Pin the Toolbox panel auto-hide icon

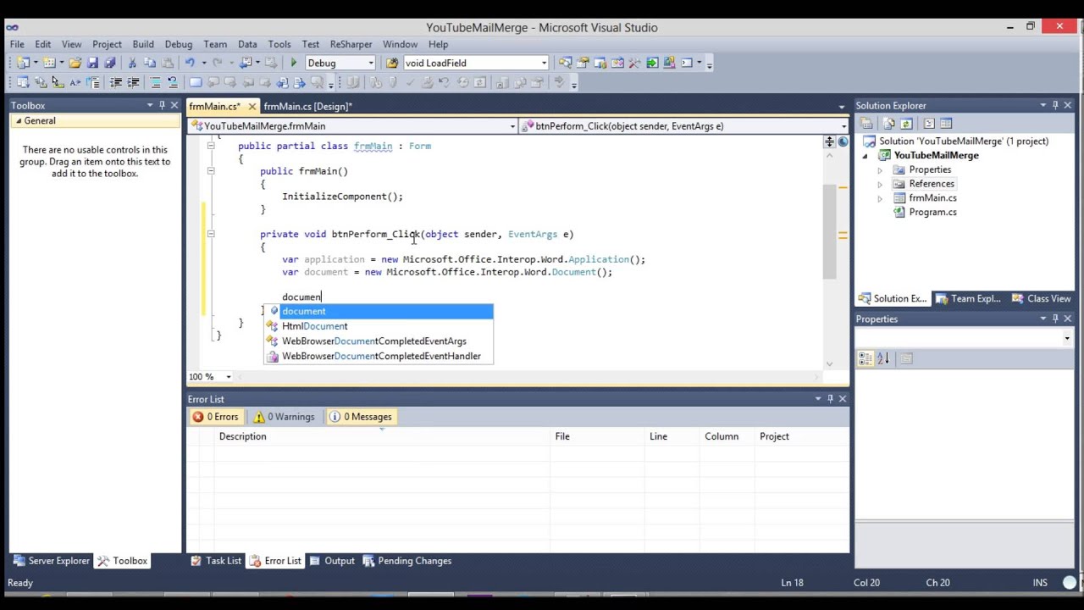pos(162,105)
